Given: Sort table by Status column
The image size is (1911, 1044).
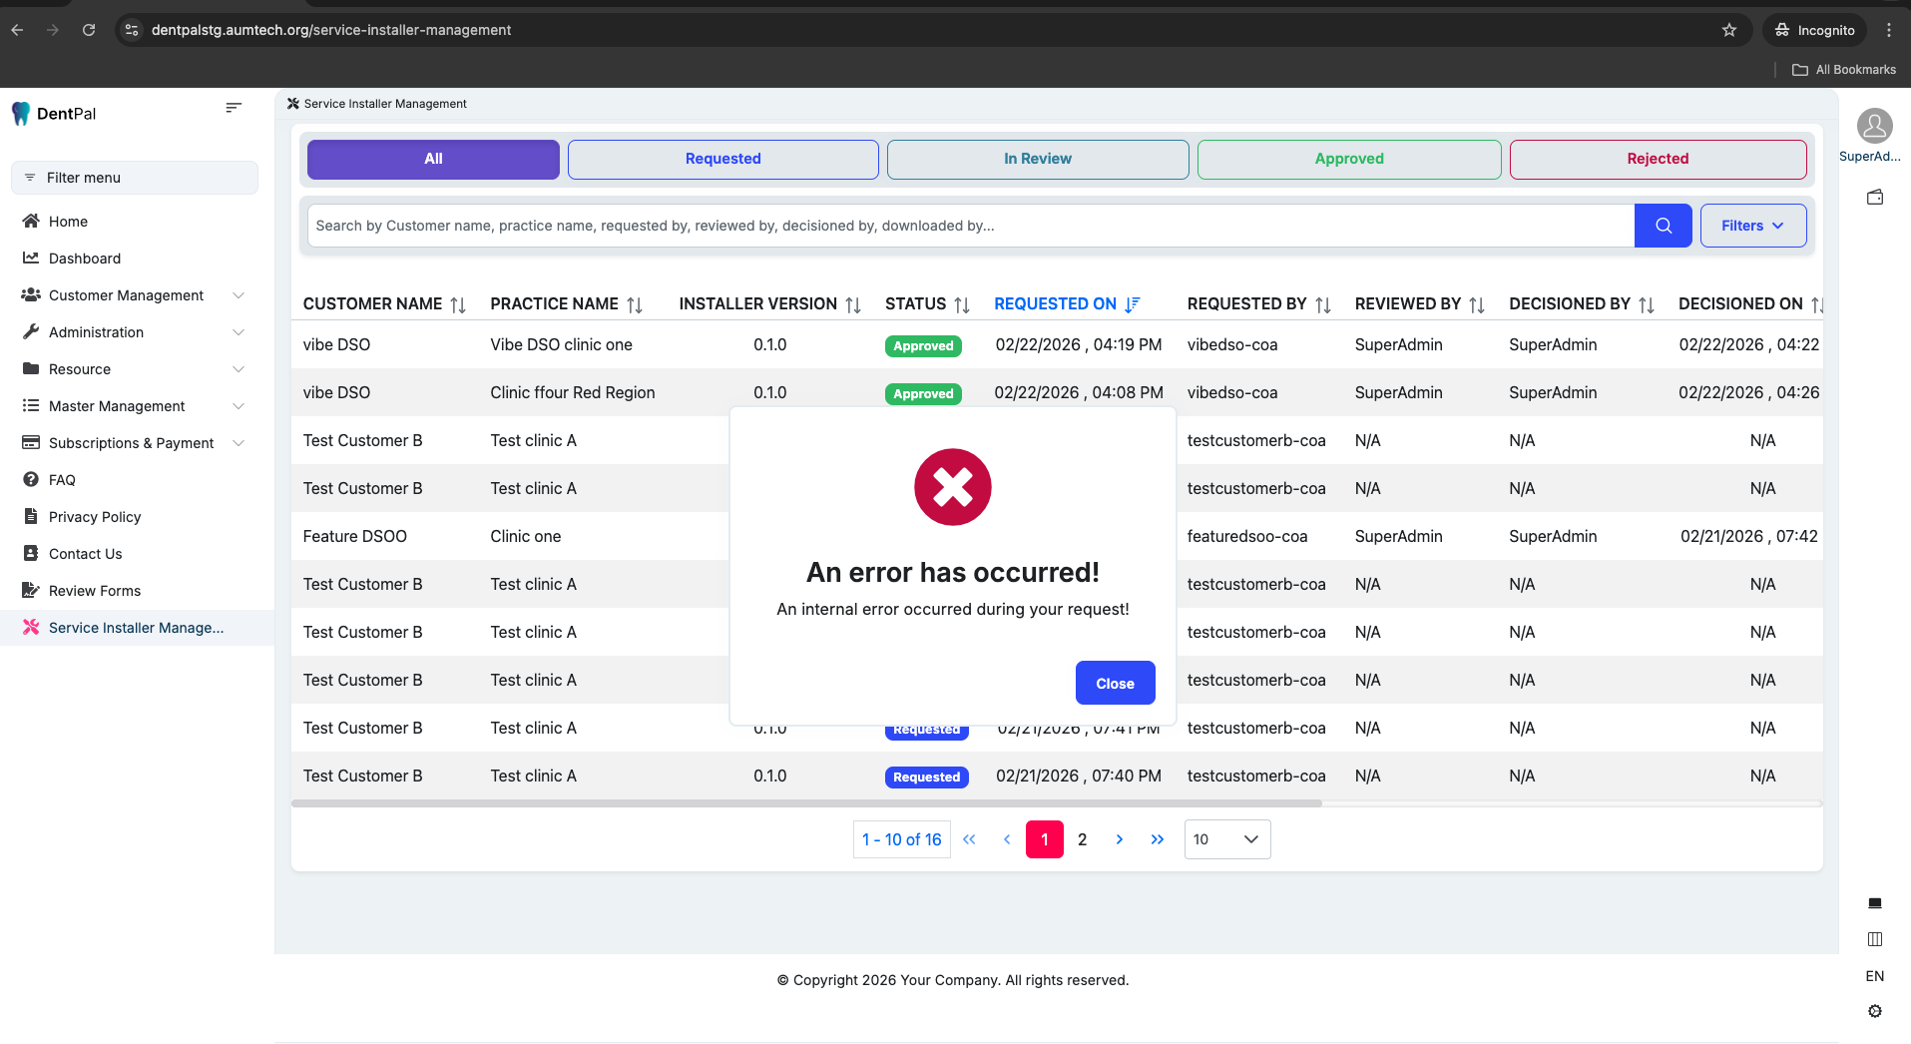Looking at the screenshot, I should pyautogui.click(x=961, y=304).
